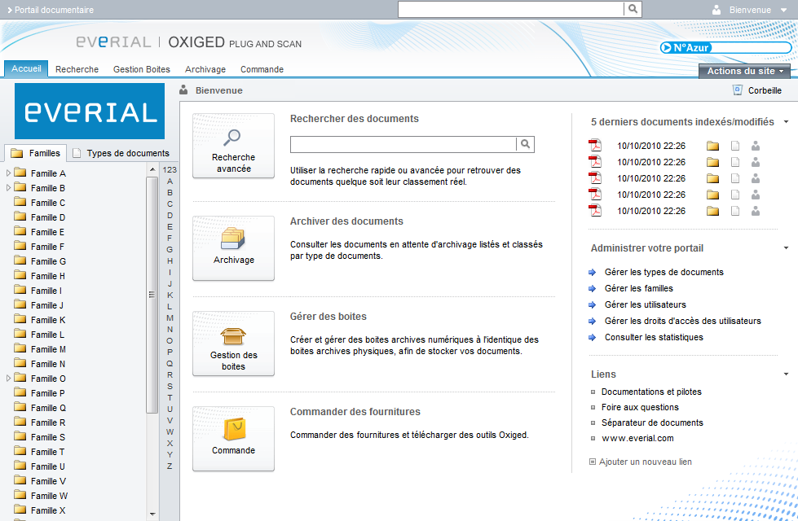798x521 pixels.
Task: Click the folder icon of fifth recent document
Action: click(x=713, y=212)
